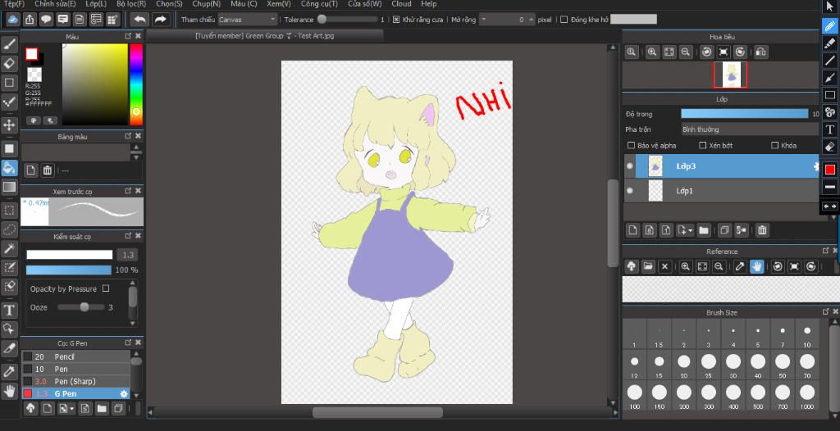Screen dimensions: 840x431
Task: Open reference image folder icon
Action: [648, 266]
